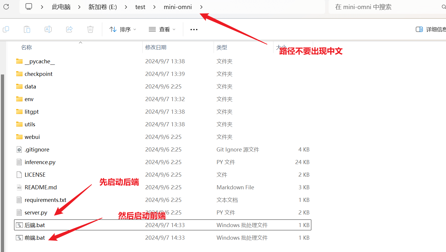Select the inference.py file icon
This screenshot has width=446, height=252.
point(19,162)
